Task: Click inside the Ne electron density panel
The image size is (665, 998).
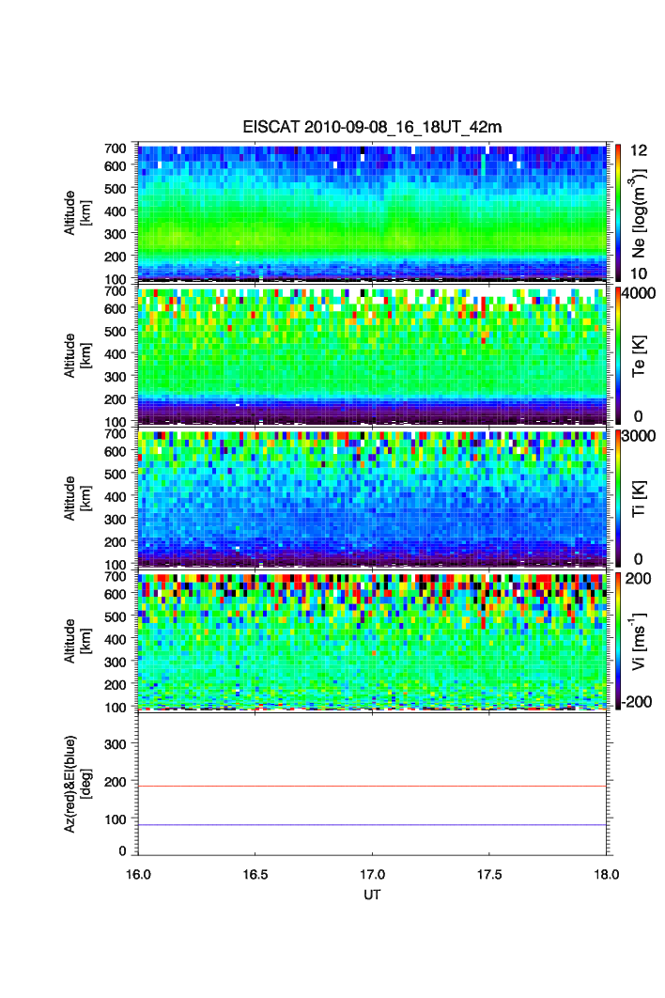Action: [374, 211]
